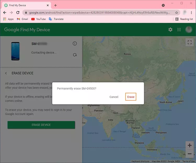Click the Contacting device status text
The height and width of the screenshot is (163, 196).
click(x=44, y=52)
